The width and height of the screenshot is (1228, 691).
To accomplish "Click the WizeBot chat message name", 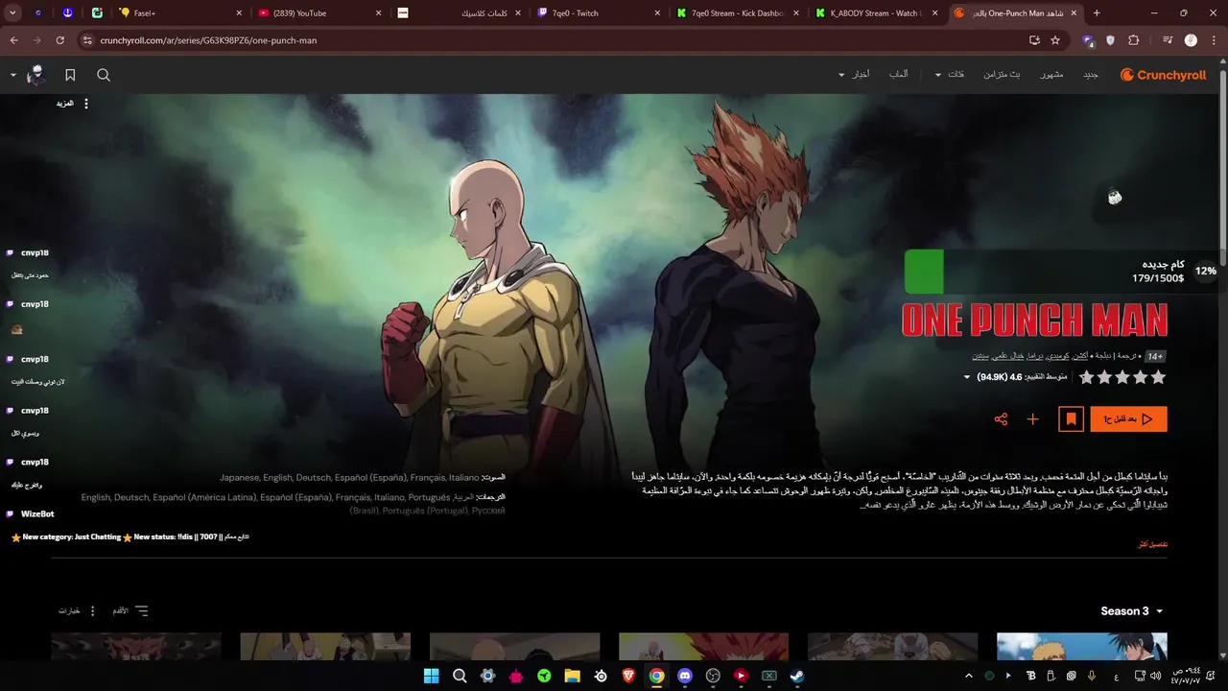I will click(37, 514).
